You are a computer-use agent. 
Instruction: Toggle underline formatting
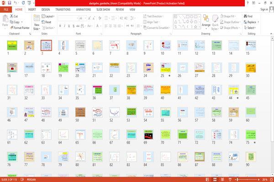69,26
